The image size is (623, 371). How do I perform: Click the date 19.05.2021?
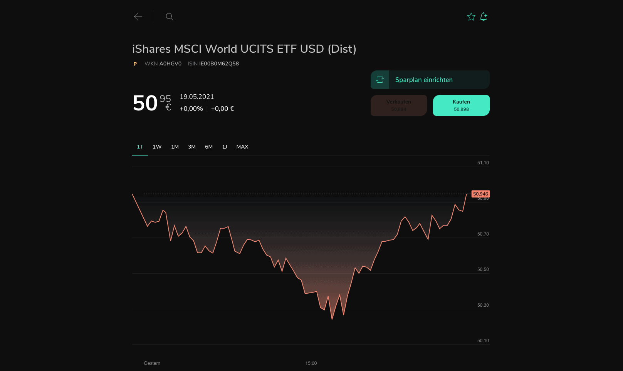point(197,97)
